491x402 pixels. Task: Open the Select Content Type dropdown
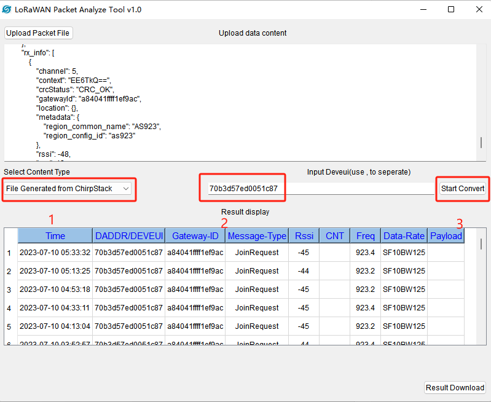68,189
